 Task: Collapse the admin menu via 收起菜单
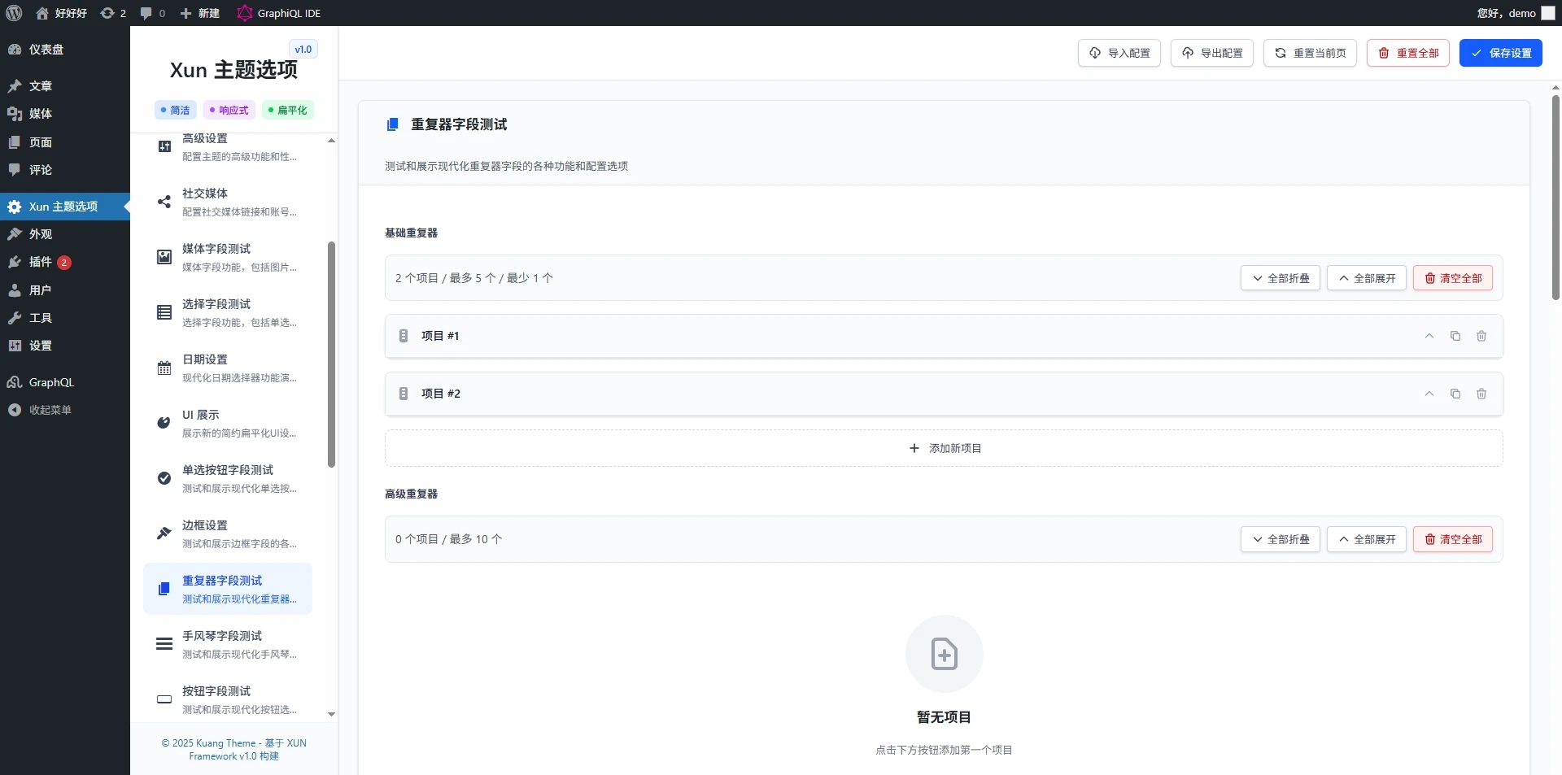coord(65,410)
